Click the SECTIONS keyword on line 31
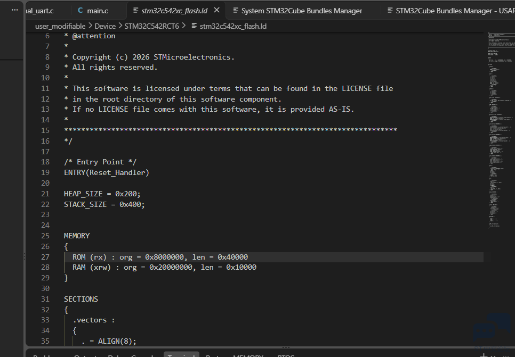 tap(81, 299)
